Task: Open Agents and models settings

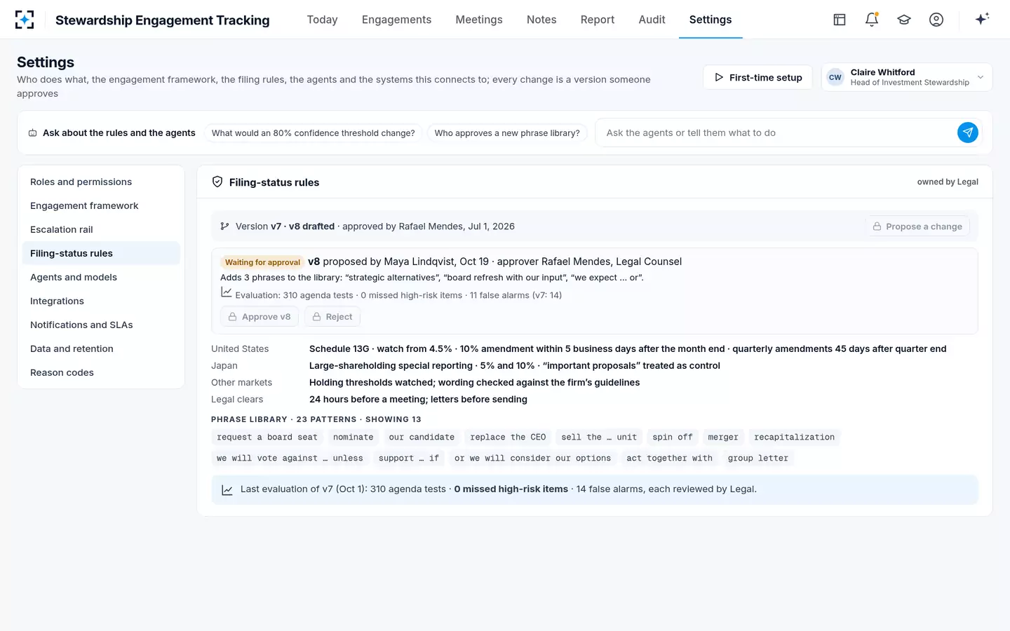Action: [x=101, y=278]
